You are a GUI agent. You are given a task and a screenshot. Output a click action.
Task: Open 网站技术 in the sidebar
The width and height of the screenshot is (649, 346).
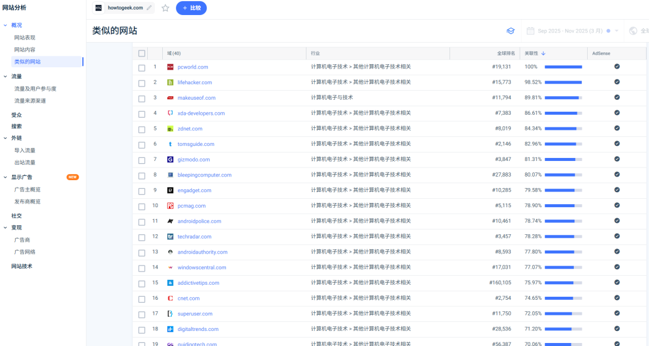click(x=22, y=267)
